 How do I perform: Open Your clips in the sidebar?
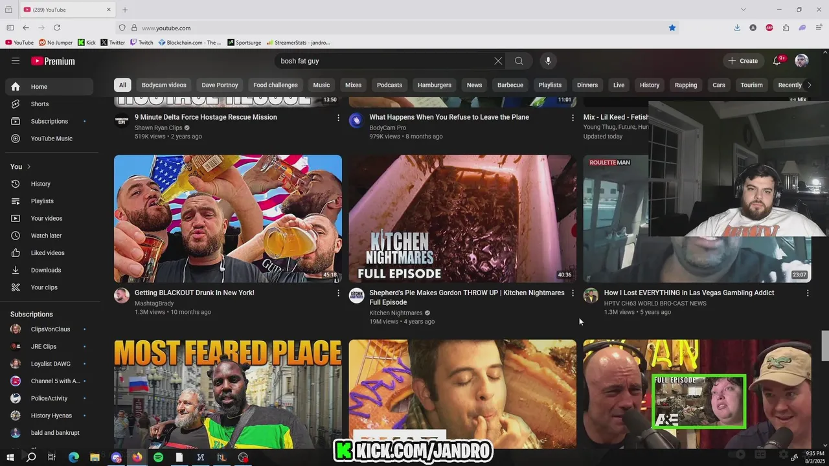click(49, 287)
